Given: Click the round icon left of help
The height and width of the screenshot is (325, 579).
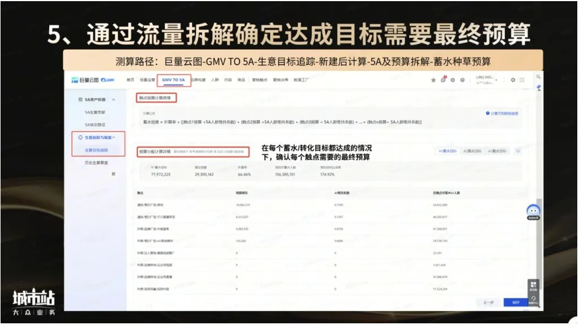Looking at the screenshot, I should coord(453,80).
